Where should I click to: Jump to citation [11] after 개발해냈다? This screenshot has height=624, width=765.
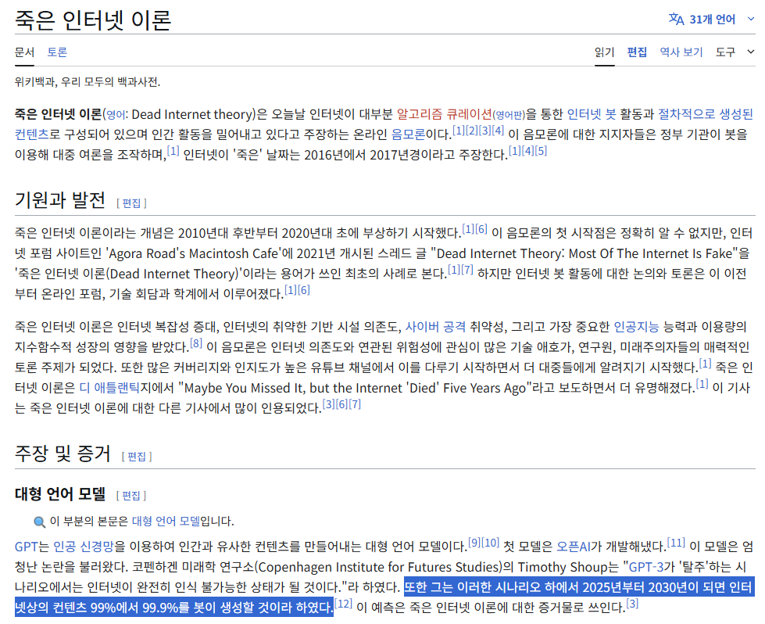676,543
